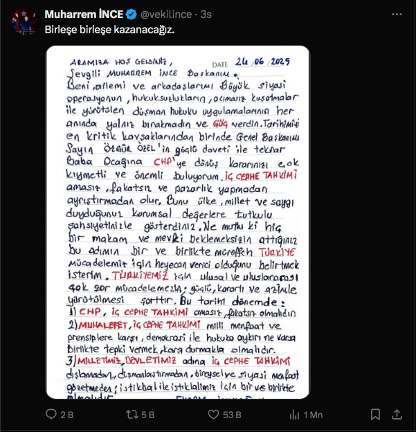Open the handwritten letter image
The width and height of the screenshot is (416, 432).
coord(178,222)
